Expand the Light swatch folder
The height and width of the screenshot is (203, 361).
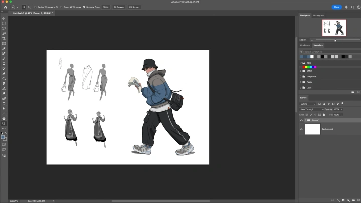[x=301, y=88]
